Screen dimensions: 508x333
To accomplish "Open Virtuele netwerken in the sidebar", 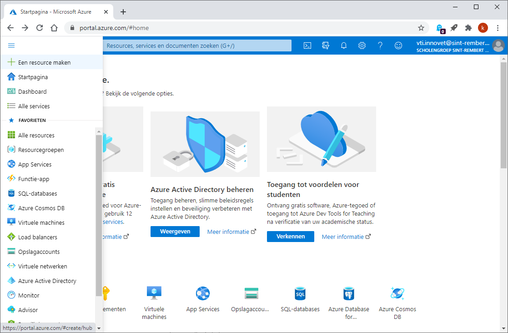I will tap(48, 266).
